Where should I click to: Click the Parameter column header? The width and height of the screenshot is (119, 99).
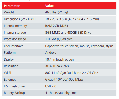(12, 6)
